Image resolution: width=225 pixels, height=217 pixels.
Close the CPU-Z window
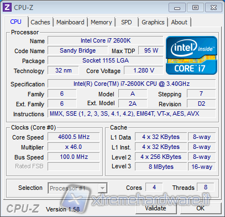tap(213, 8)
